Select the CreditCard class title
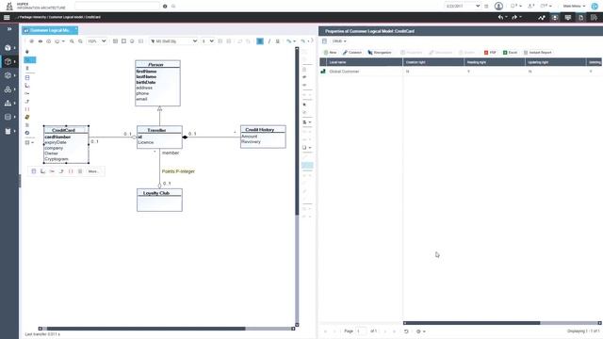603x339 pixels. click(63, 130)
